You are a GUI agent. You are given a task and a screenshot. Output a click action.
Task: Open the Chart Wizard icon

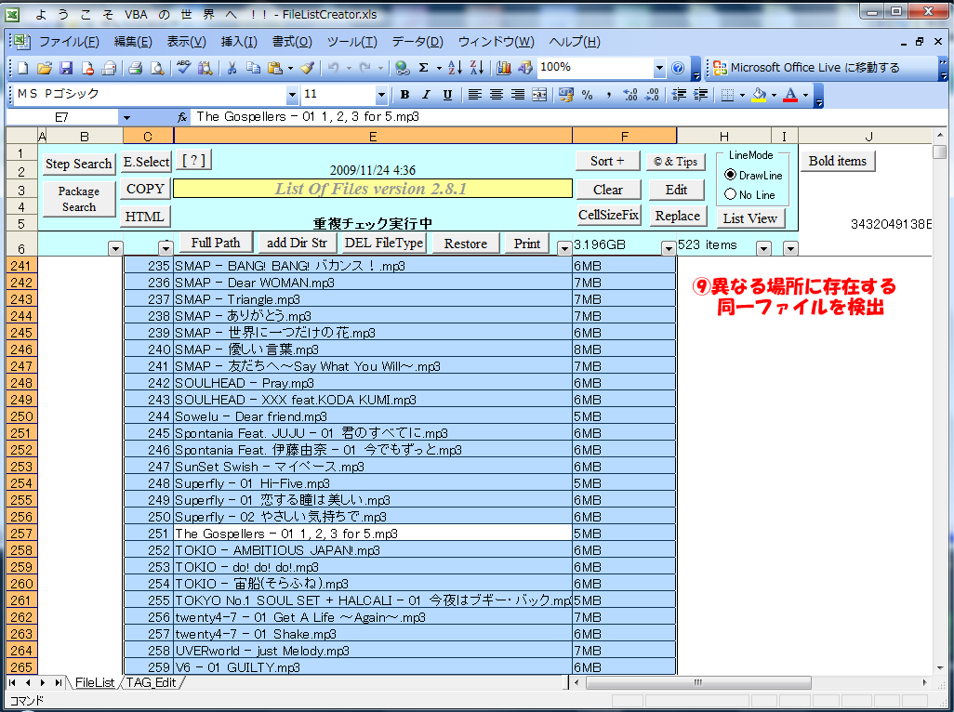(x=504, y=68)
